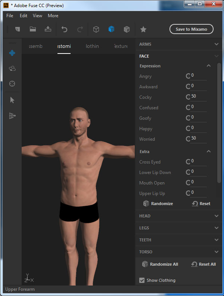This screenshot has width=224, height=296.
Task: Expand the ARMS section
Action: pos(216,44)
